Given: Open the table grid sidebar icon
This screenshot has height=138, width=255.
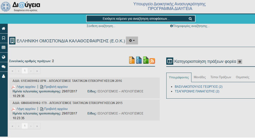Looking at the screenshot, I should click(x=4, y=48).
